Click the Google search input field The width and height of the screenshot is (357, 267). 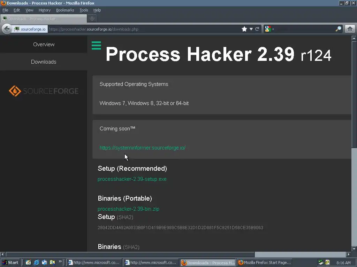(304, 29)
